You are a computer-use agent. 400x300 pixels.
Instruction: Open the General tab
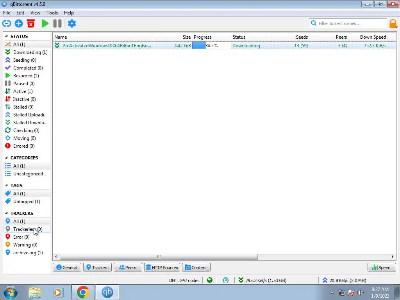67,267
